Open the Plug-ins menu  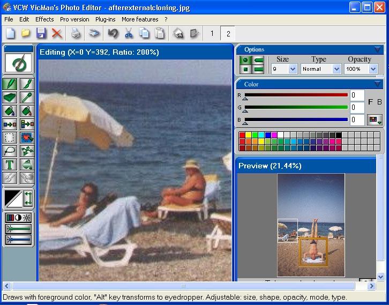(x=106, y=19)
